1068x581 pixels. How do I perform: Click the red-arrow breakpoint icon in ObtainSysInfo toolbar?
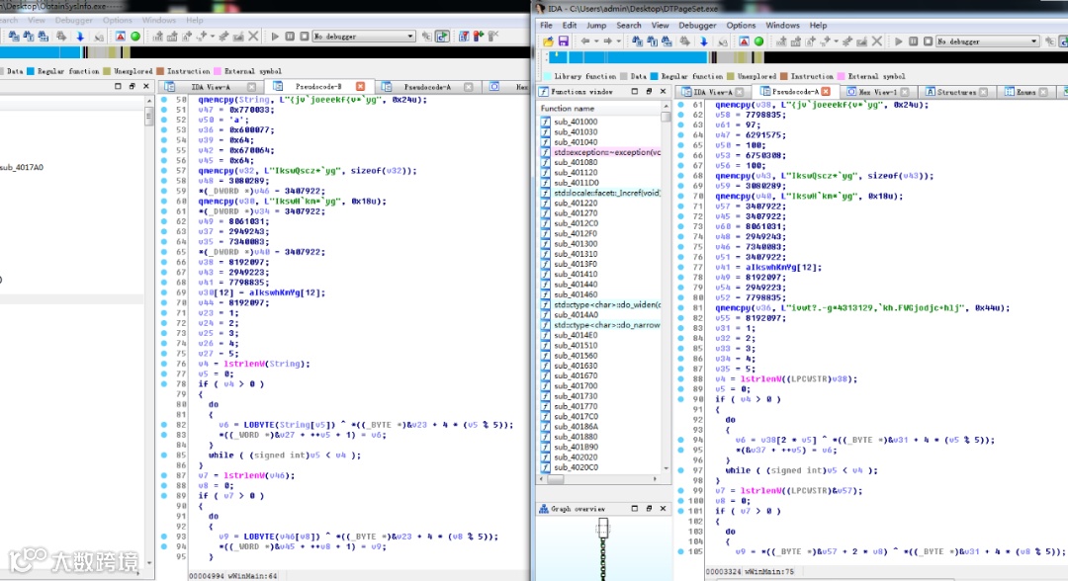[479, 36]
